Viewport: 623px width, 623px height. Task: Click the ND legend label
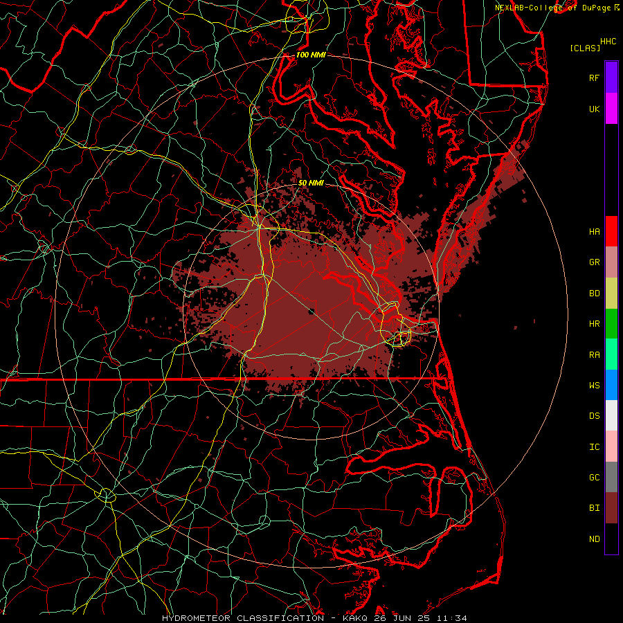point(594,539)
